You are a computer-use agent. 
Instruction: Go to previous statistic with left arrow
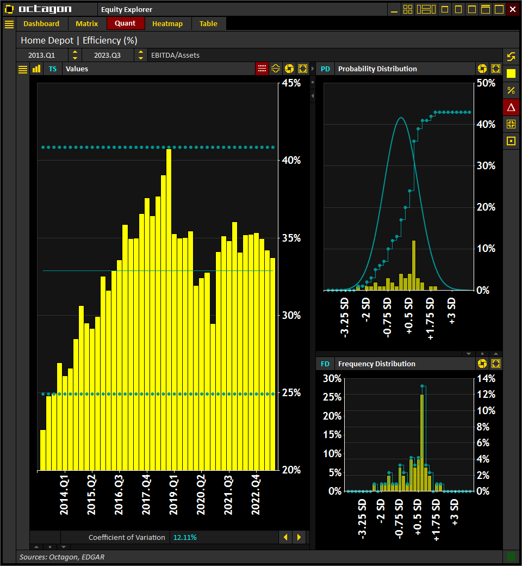(285, 537)
